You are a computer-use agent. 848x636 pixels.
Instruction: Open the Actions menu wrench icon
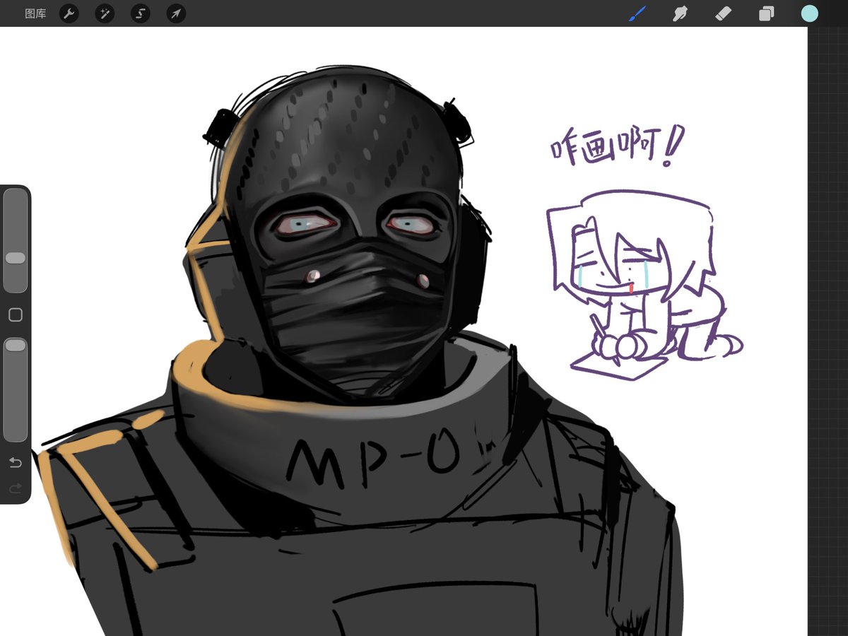click(x=69, y=13)
